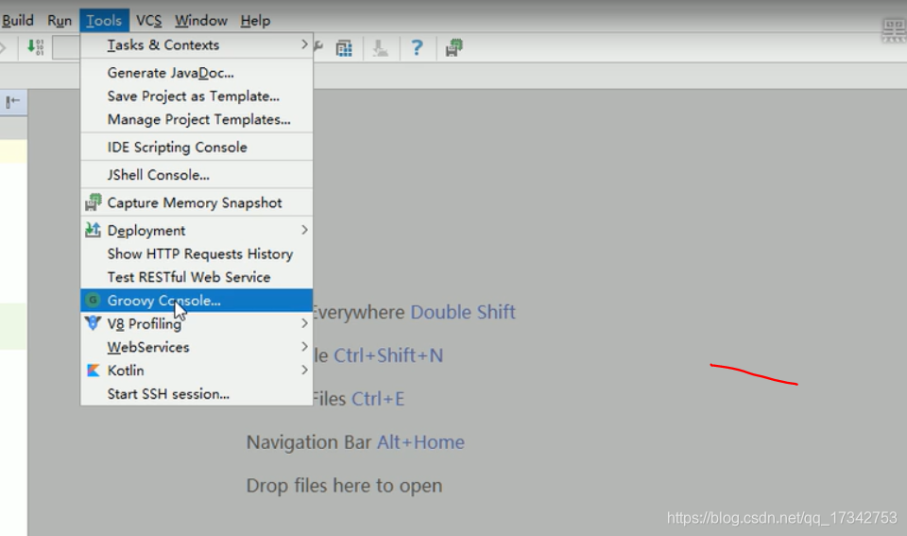Open Test RESTful Web Service
This screenshot has height=536, width=907.
(x=197, y=277)
